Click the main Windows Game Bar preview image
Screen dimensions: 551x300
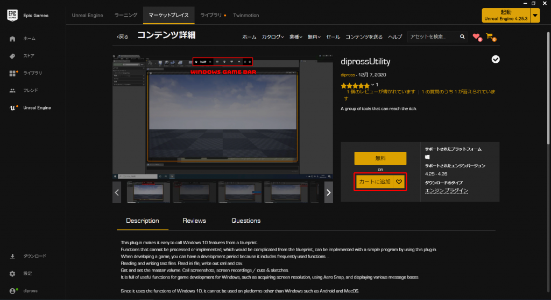click(222, 116)
